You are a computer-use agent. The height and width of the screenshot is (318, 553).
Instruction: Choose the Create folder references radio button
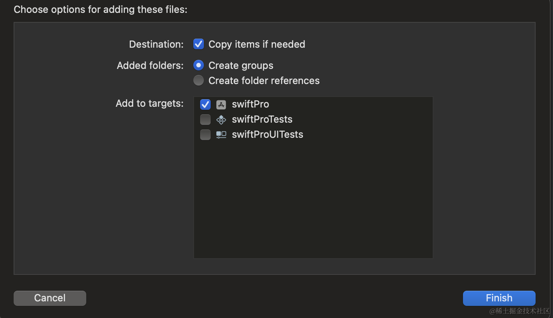pos(199,81)
